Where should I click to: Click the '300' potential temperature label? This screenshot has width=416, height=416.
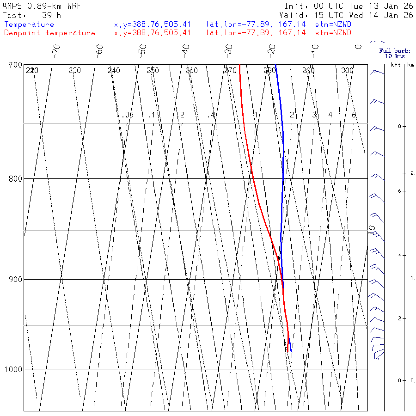point(347,71)
